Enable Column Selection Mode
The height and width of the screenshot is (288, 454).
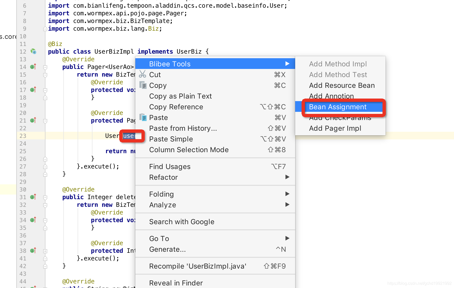click(215, 150)
